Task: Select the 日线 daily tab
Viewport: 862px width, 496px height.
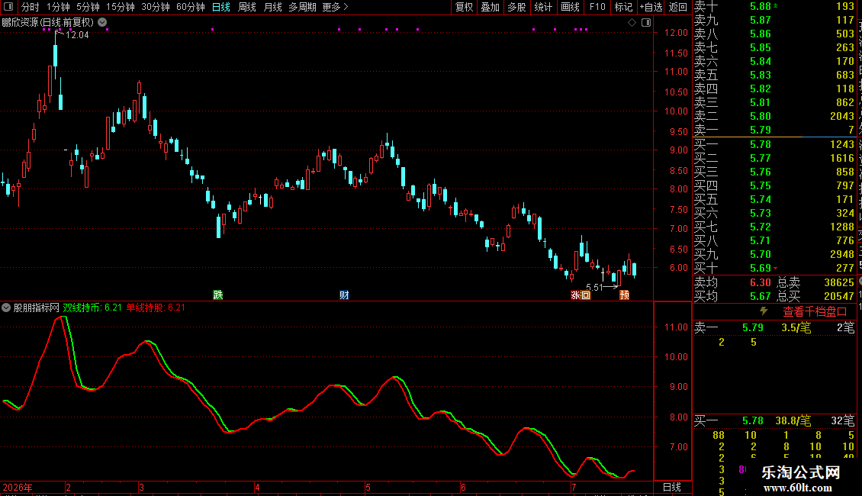Action: (221, 7)
